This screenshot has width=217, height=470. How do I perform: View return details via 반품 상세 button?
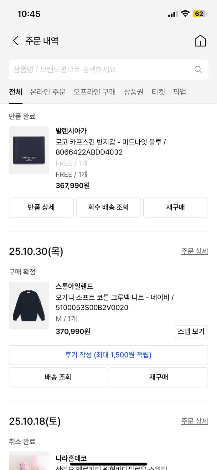(41, 207)
